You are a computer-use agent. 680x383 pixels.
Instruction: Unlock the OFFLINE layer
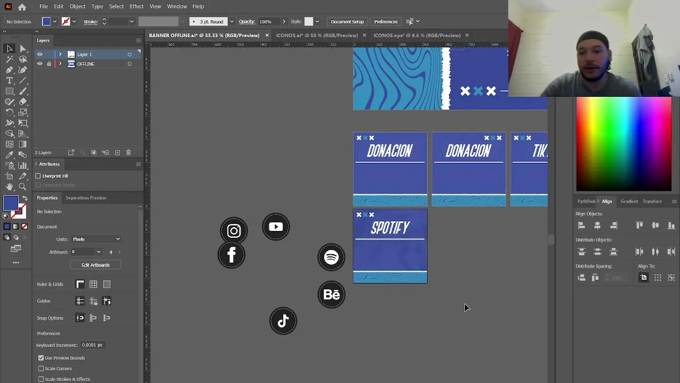coord(49,64)
